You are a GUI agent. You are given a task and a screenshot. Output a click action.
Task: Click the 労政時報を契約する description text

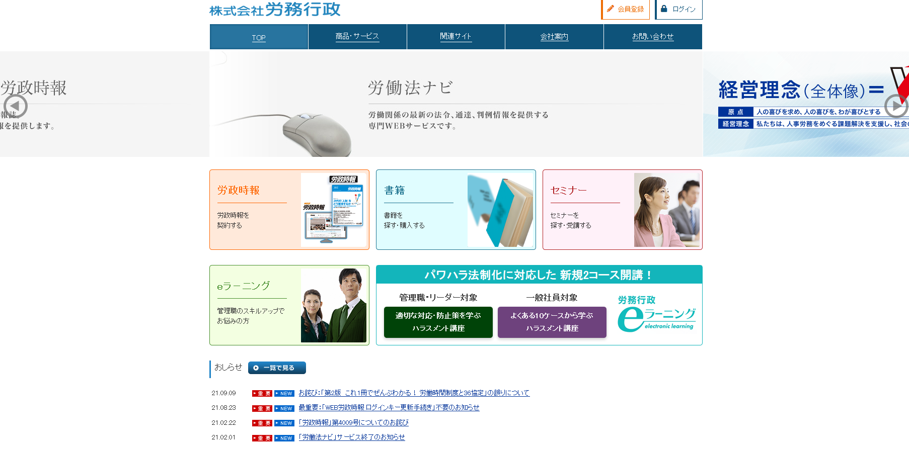tap(233, 220)
